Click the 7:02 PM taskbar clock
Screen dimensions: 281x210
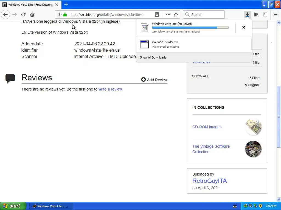271,206
